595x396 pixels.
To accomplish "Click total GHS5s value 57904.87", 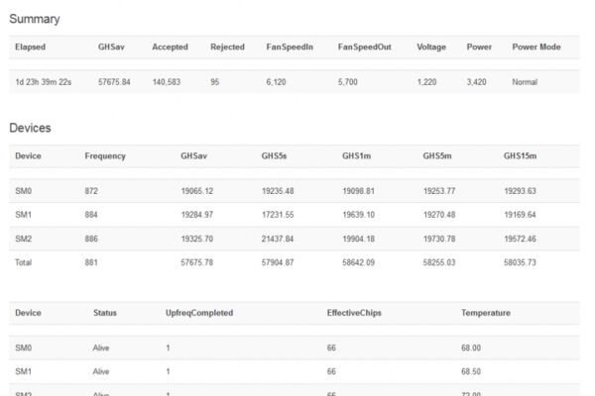I will pyautogui.click(x=278, y=262).
